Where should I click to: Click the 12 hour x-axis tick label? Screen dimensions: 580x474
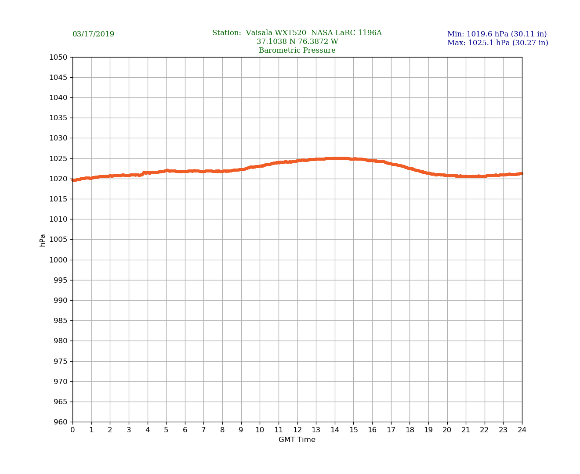coord(297,430)
